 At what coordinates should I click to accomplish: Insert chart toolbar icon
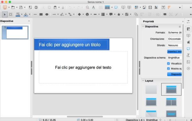[156, 8]
